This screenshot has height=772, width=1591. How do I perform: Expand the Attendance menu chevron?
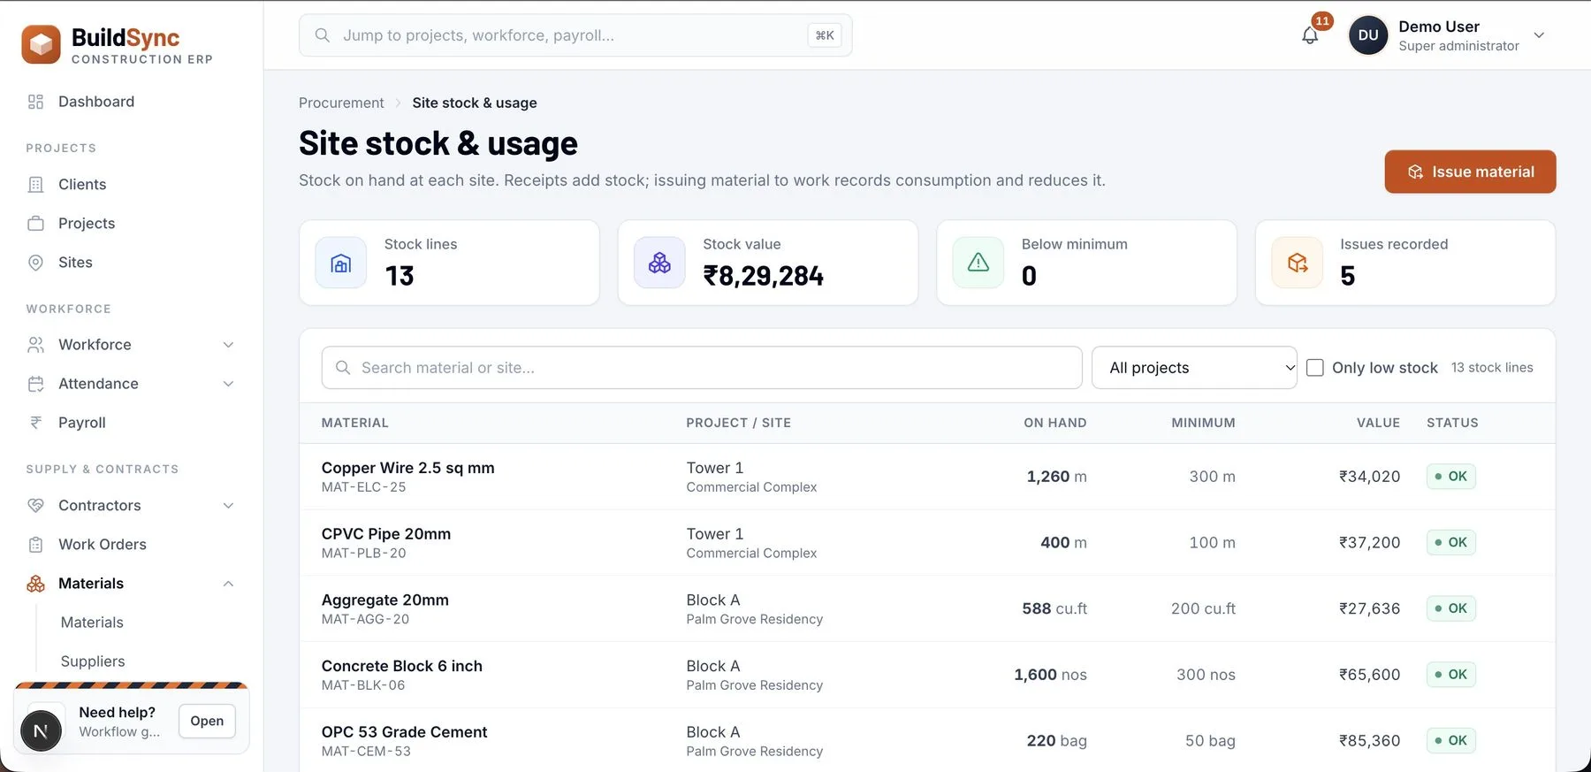(228, 384)
